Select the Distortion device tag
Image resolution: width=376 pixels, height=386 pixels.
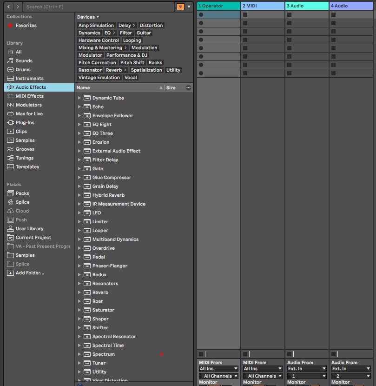click(151, 26)
